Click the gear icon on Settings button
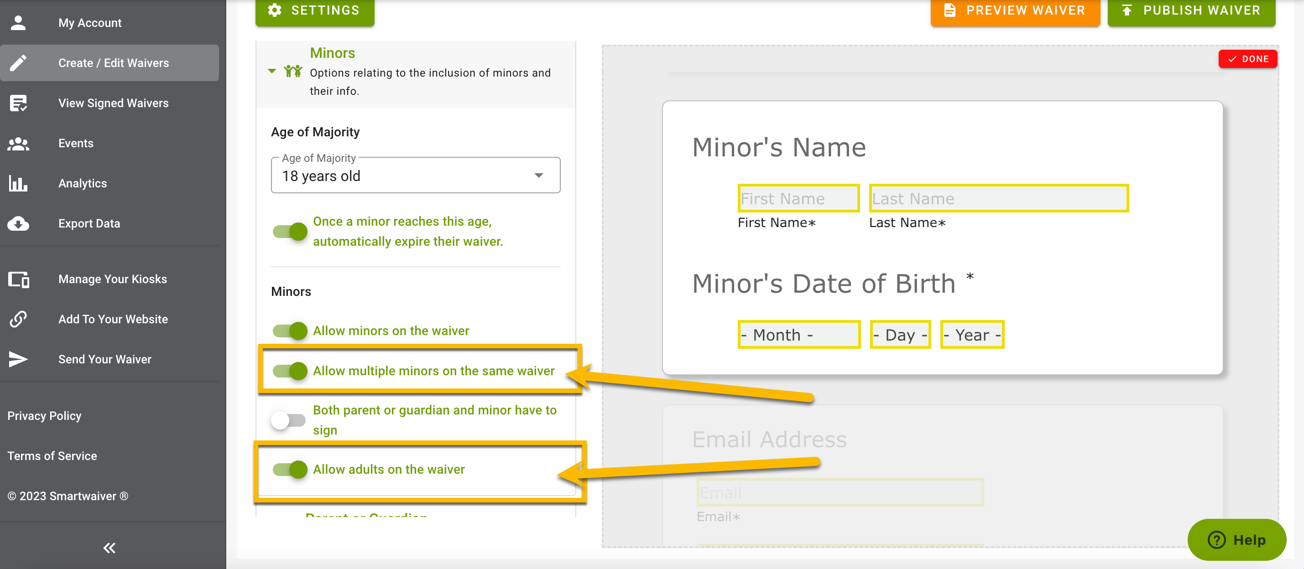 pos(274,10)
